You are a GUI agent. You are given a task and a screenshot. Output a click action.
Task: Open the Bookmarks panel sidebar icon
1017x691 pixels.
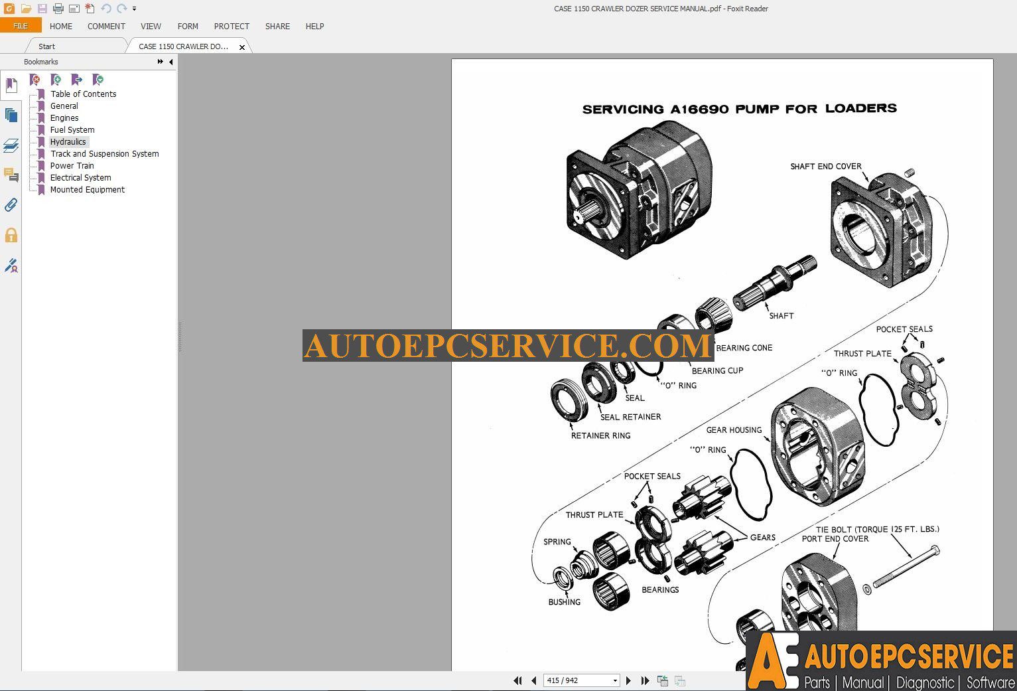(11, 86)
